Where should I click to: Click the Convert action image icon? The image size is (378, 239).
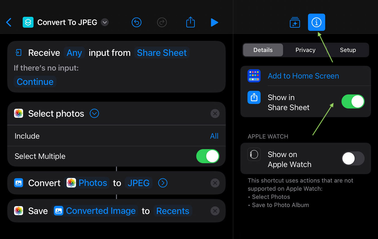[x=19, y=183]
